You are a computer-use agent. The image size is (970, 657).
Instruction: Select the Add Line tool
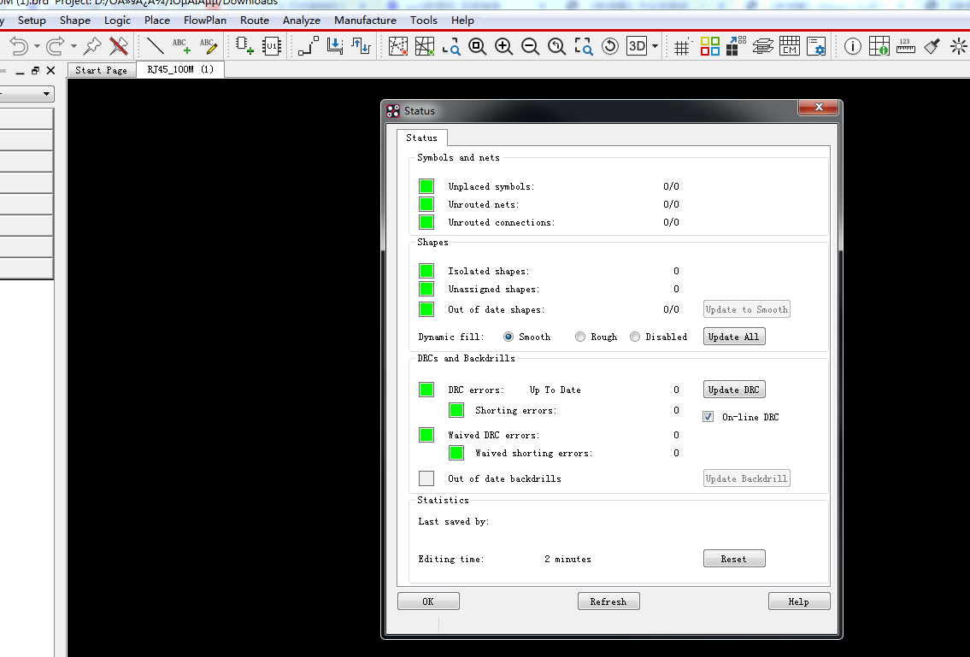[x=156, y=46]
